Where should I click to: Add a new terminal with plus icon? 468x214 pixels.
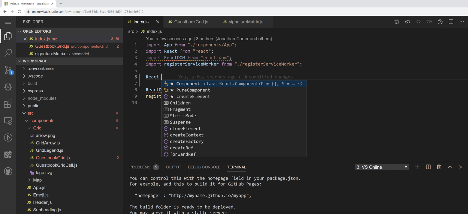pos(417,167)
